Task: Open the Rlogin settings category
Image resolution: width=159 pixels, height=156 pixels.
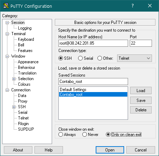Action: point(23,124)
